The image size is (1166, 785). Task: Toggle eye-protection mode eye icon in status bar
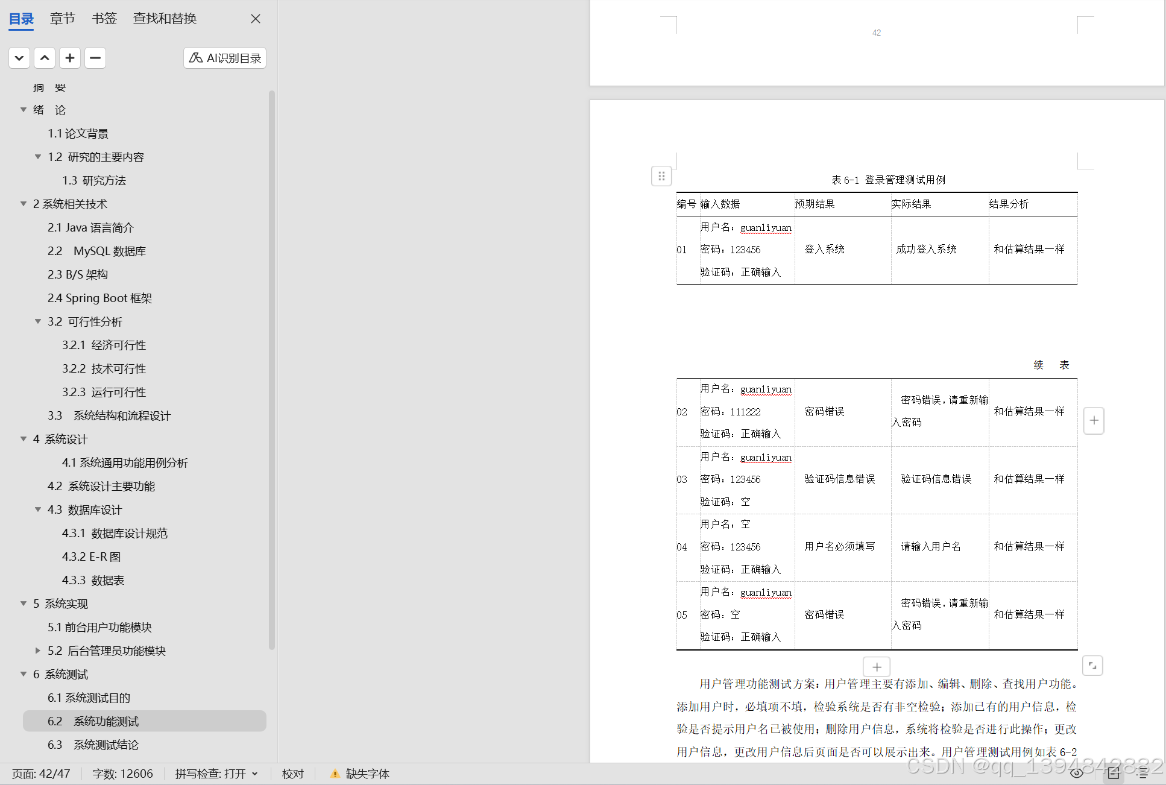pyautogui.click(x=1077, y=774)
